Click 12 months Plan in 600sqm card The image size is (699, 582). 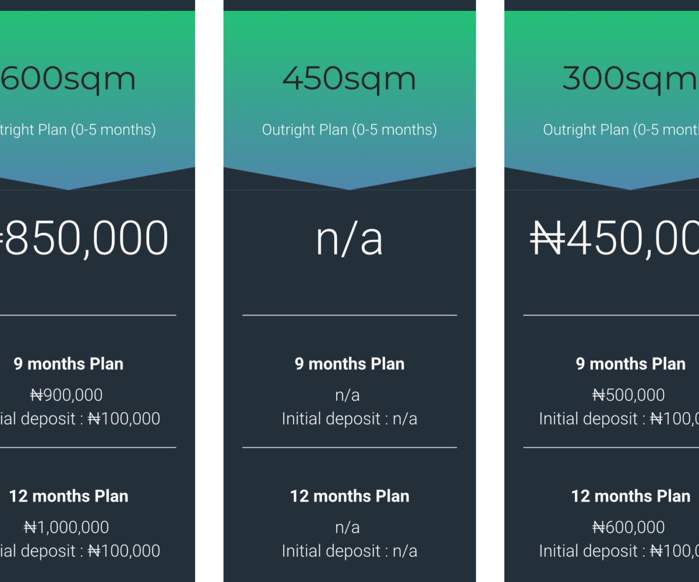[69, 496]
